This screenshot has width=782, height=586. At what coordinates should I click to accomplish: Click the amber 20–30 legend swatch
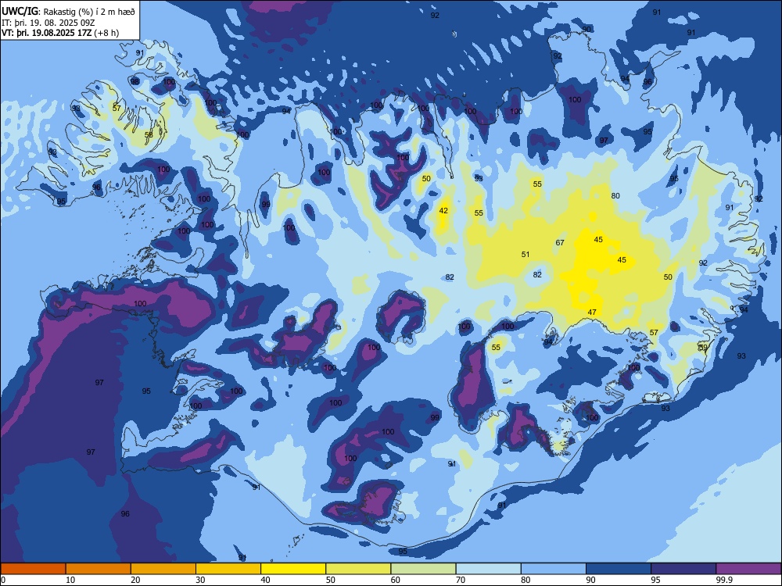click(x=163, y=569)
